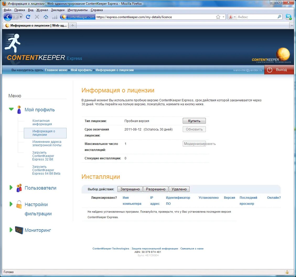Open the Справка menu
This screenshot has width=296, height=277.
(x=97, y=10)
